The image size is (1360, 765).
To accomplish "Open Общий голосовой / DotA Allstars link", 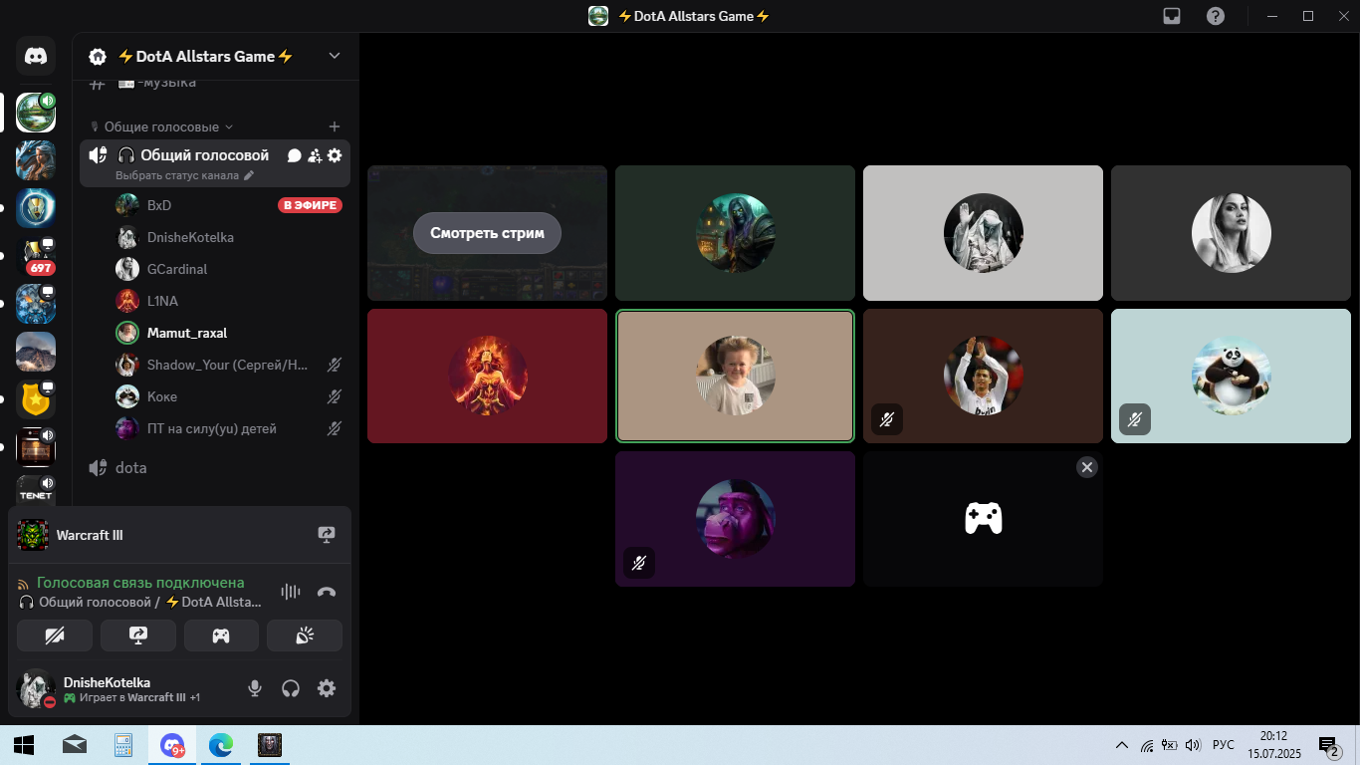I will click(x=140, y=602).
